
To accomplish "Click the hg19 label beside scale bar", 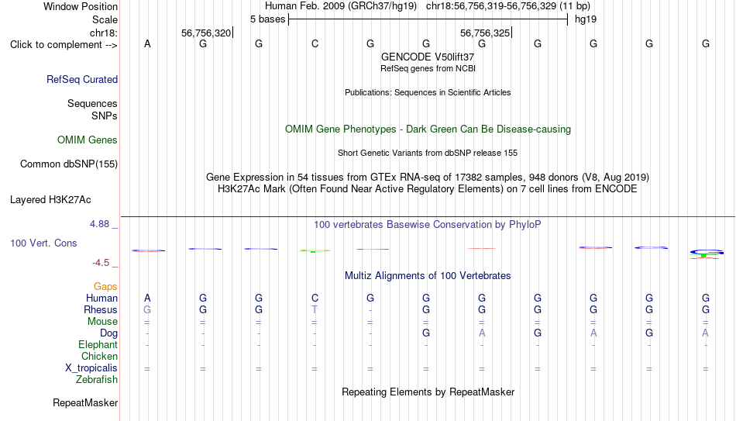I will (586, 19).
